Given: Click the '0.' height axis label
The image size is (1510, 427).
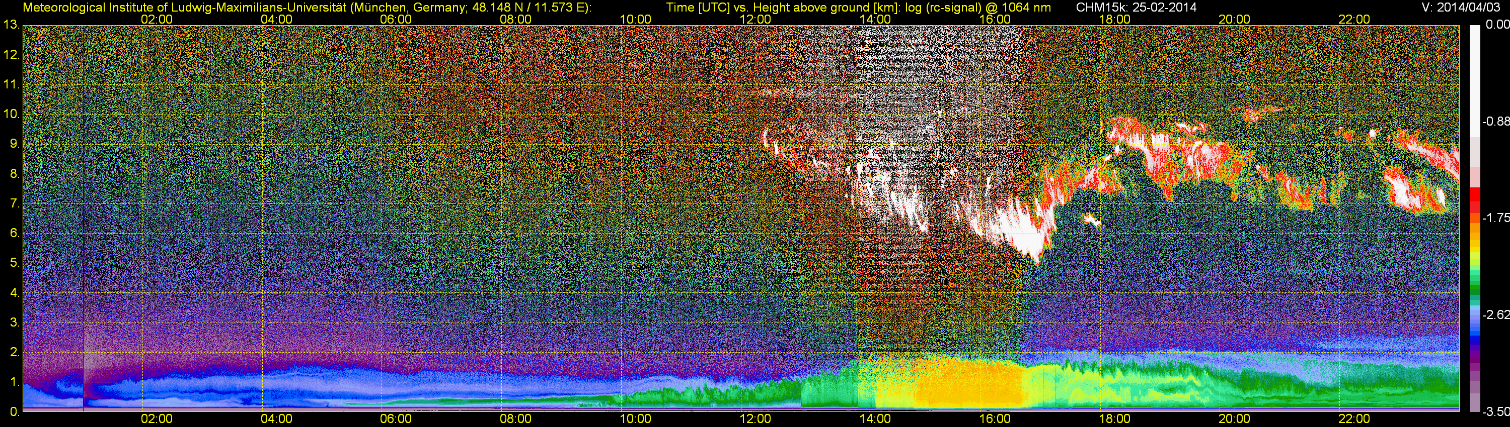Looking at the screenshot, I should click(x=14, y=412).
